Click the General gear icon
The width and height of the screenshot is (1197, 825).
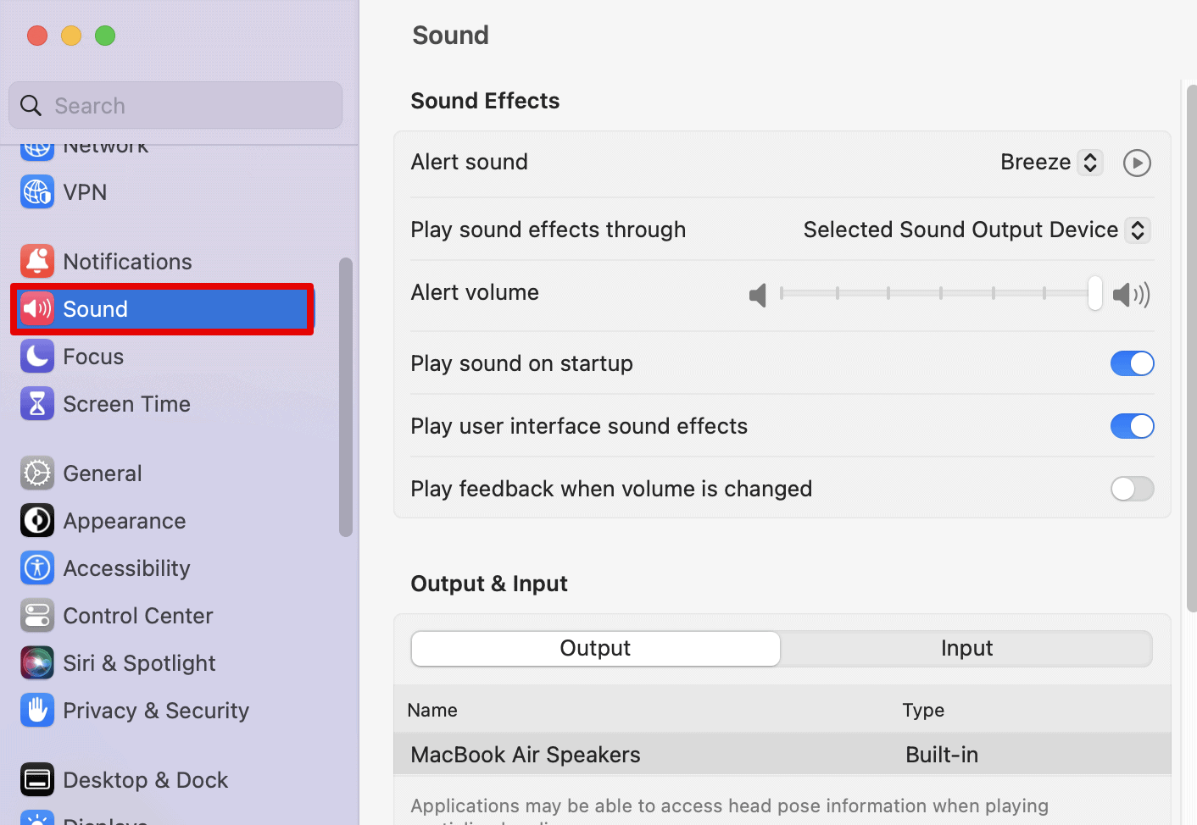37,473
